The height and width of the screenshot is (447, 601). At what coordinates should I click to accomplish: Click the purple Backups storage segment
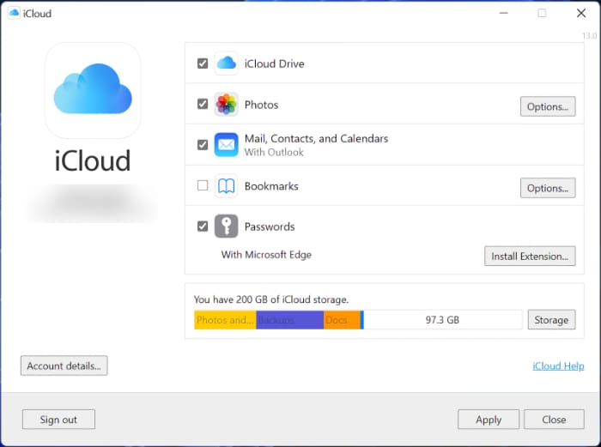click(x=290, y=320)
